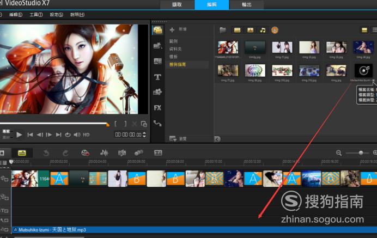Open the Sound Mixer waveform icon
The height and width of the screenshot is (238, 377).
[x=104, y=152]
